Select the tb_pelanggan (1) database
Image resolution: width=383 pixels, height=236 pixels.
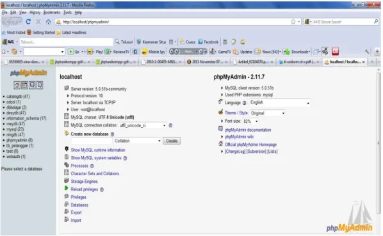[20, 146]
